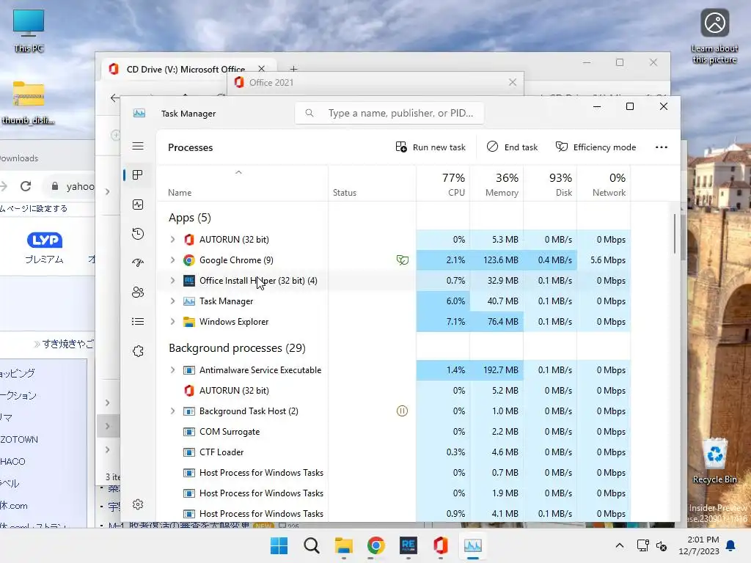The width and height of the screenshot is (751, 563).
Task: Open File Explorer from taskbar
Action: (x=344, y=545)
